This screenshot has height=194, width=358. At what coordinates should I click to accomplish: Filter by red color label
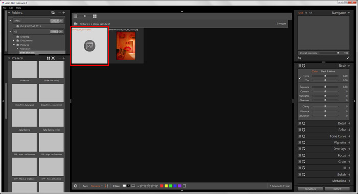[162, 186]
